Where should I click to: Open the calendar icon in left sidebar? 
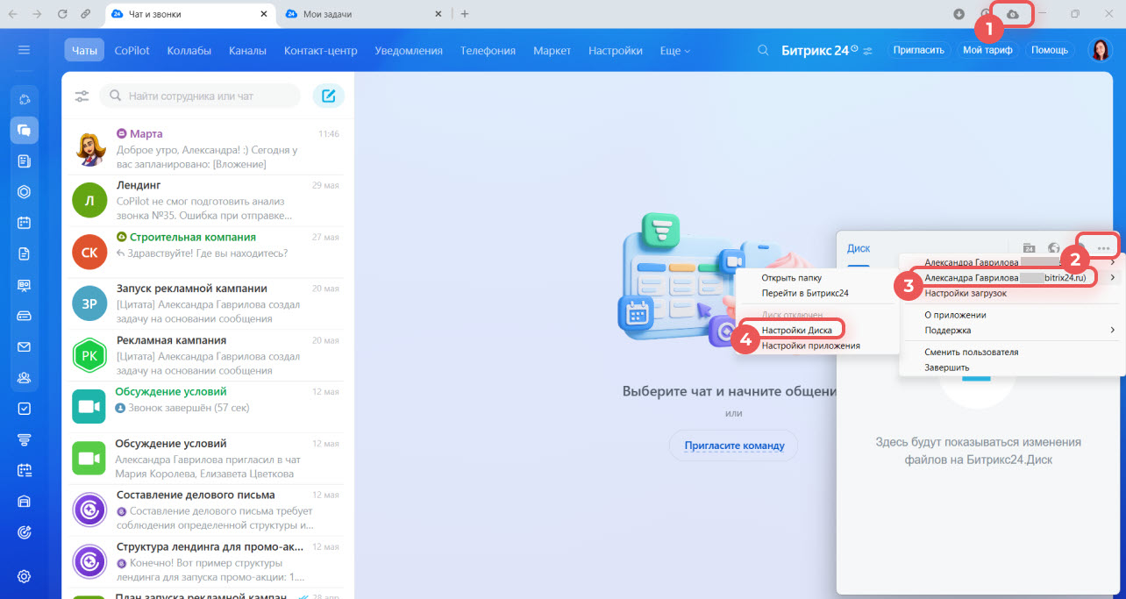click(25, 223)
